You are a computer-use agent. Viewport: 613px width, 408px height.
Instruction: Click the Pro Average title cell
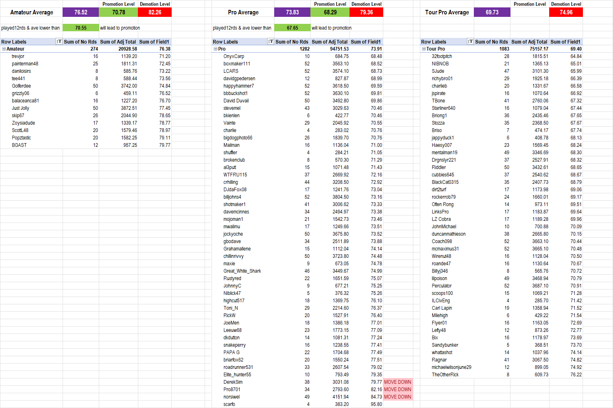[x=243, y=12]
